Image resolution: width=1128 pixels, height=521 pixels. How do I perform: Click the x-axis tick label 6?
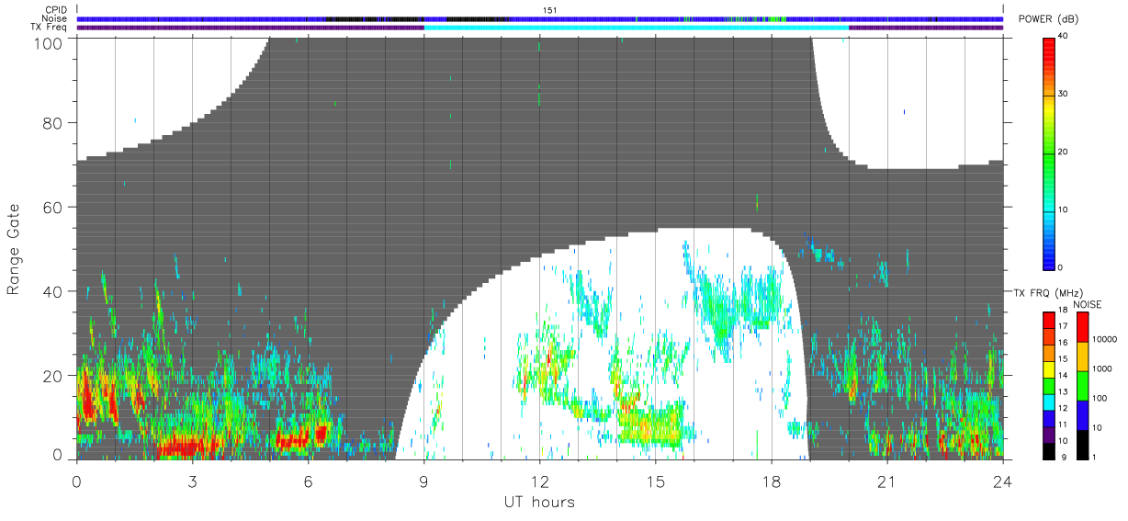point(308,481)
